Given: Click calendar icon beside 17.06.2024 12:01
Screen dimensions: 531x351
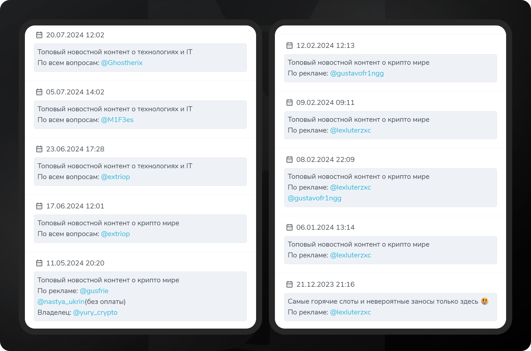Looking at the screenshot, I should (x=39, y=206).
